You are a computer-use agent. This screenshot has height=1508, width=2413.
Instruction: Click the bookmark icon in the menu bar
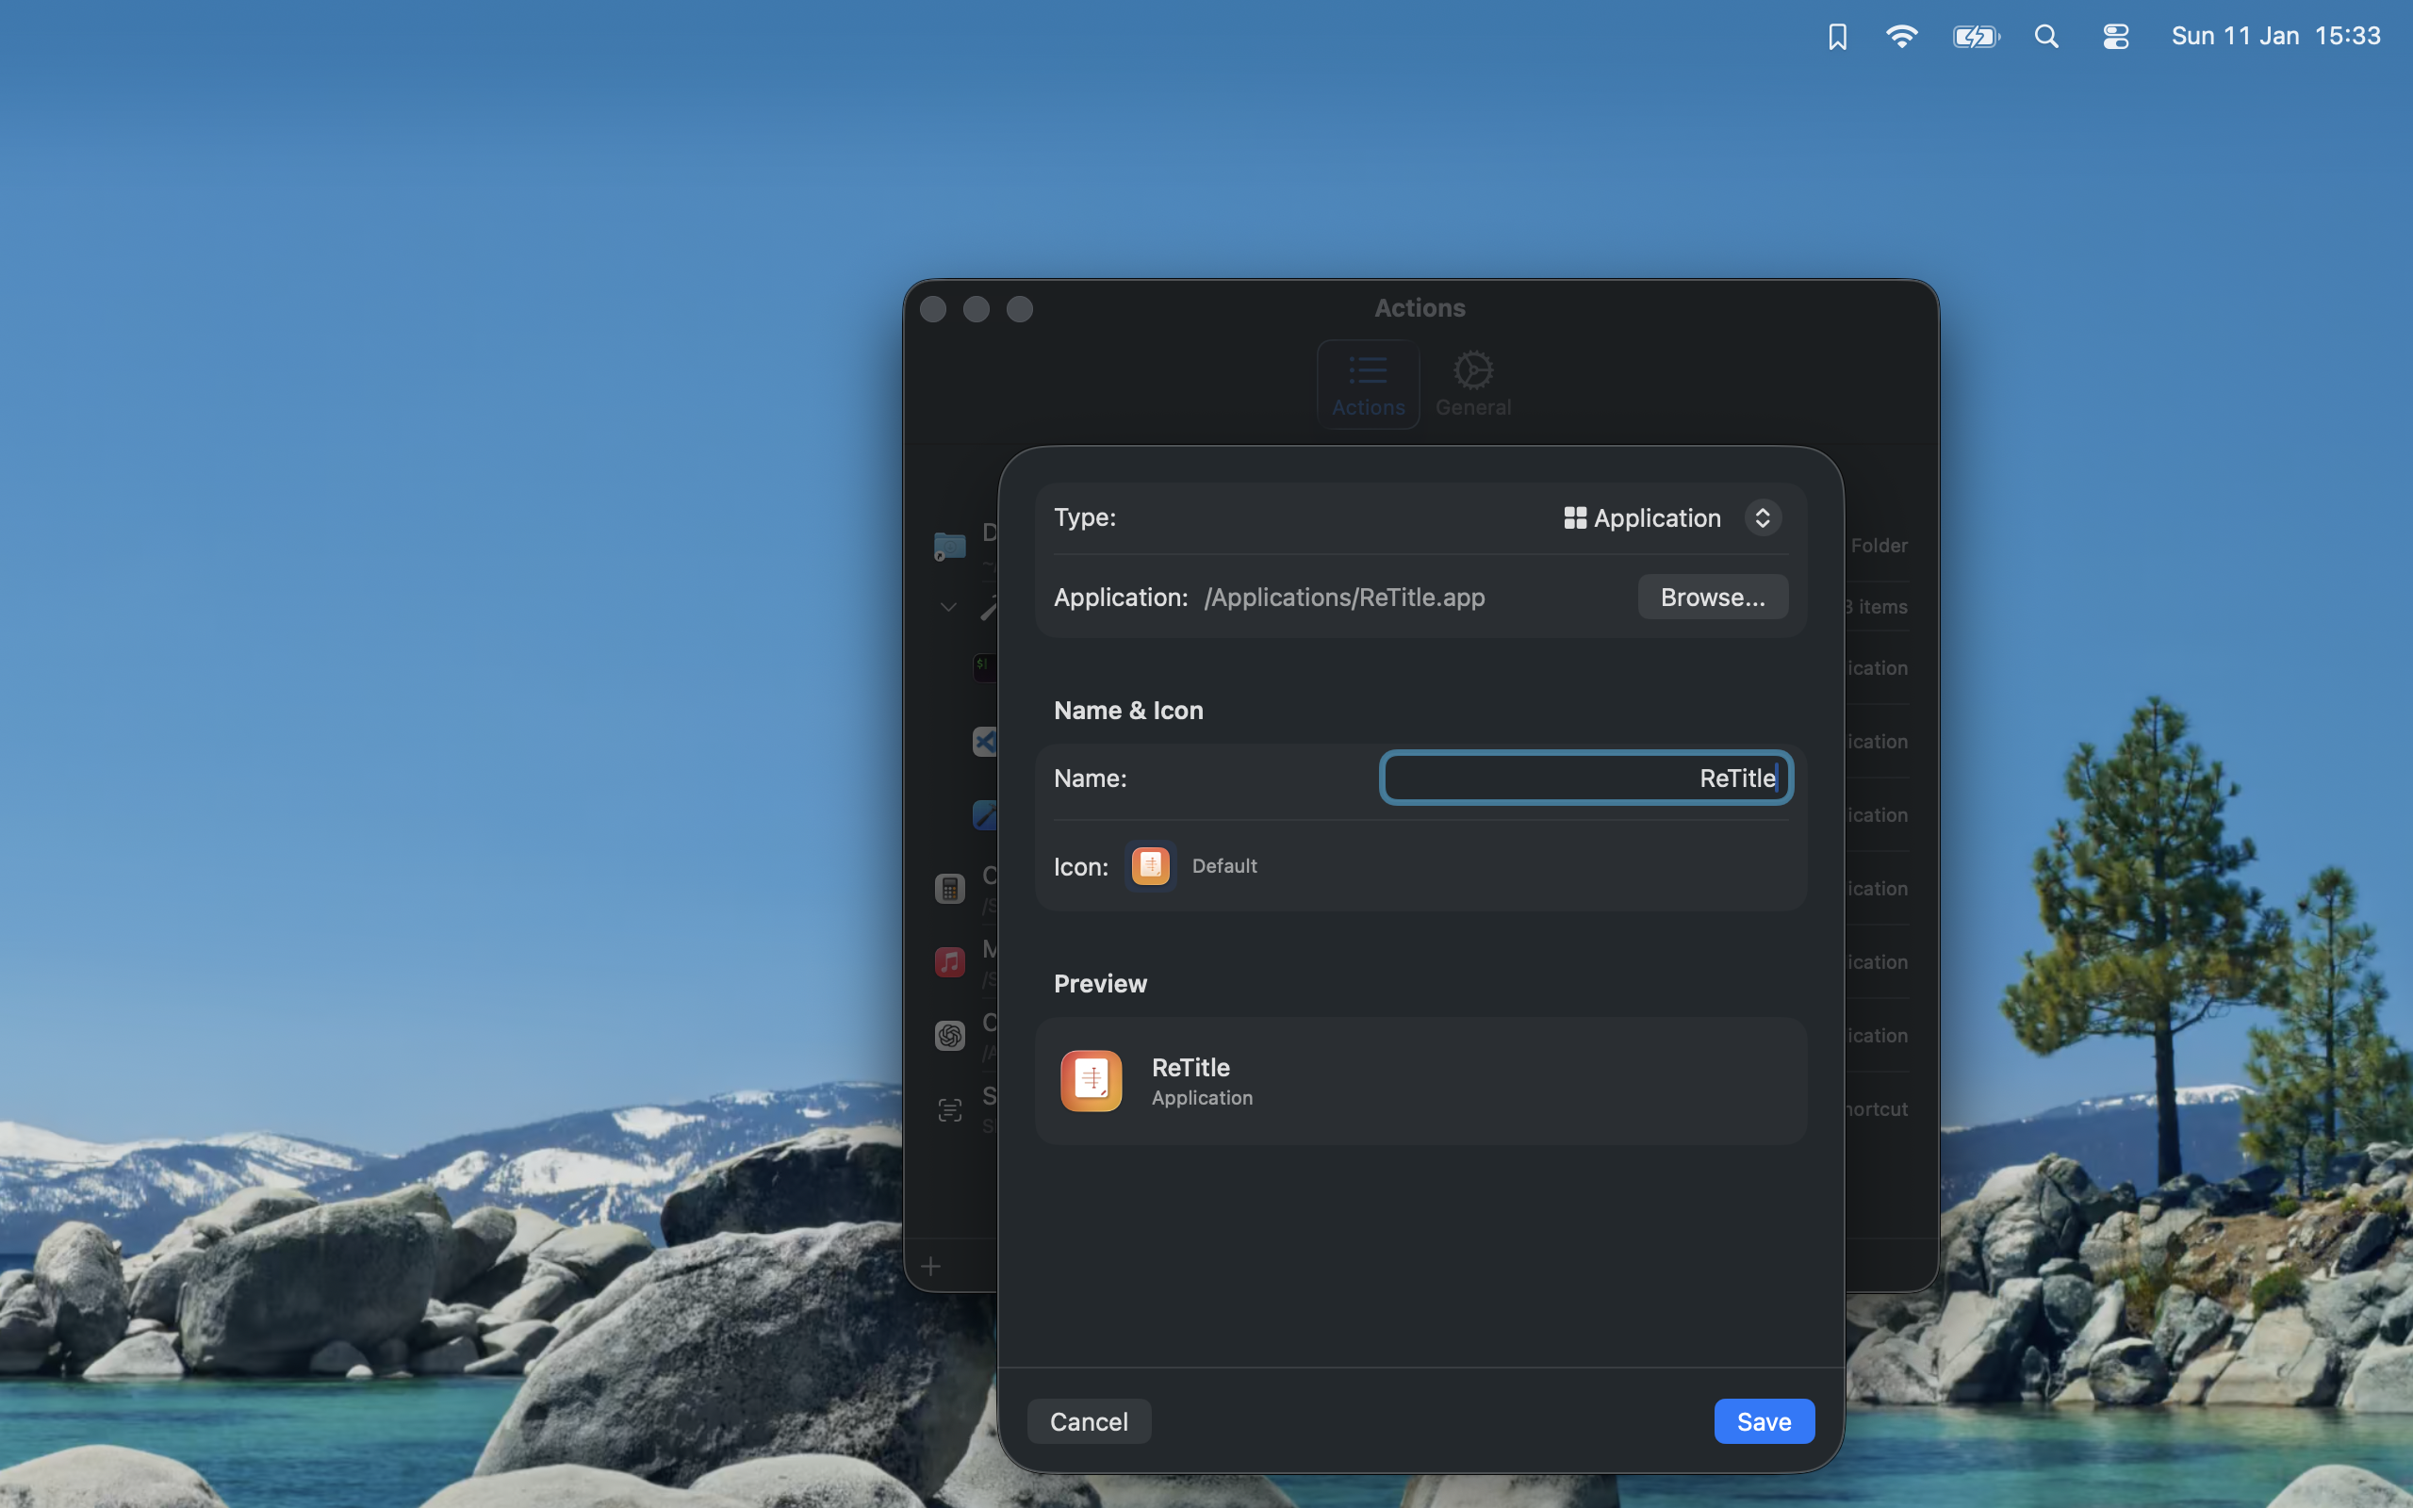click(1836, 36)
